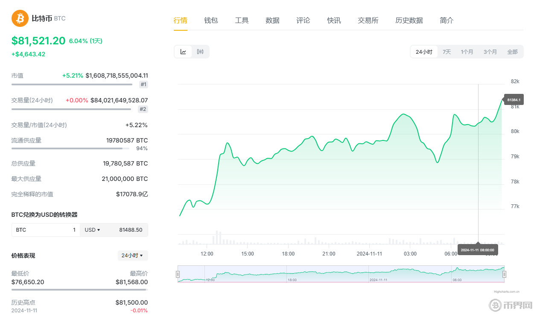This screenshot has width=537, height=317.
Task: Click the active 24小时 range selector
Action: pos(423,51)
